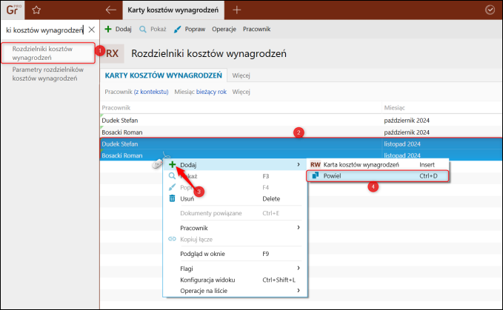Viewport: 503px width, 310px height.
Task: Select Bosacki Roman listopad 2024 row
Action: tap(302, 155)
